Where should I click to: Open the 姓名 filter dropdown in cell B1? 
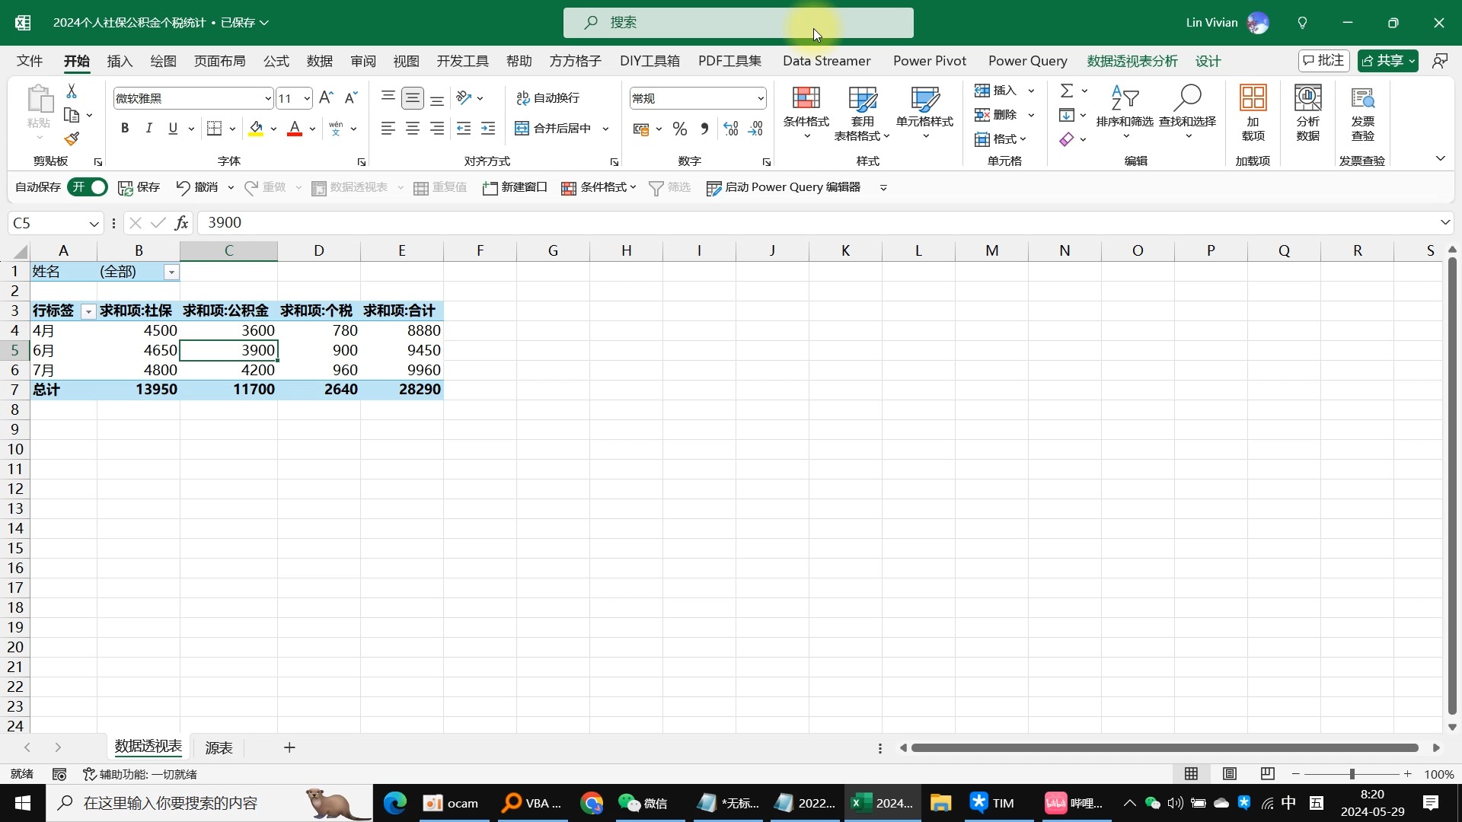(172, 272)
